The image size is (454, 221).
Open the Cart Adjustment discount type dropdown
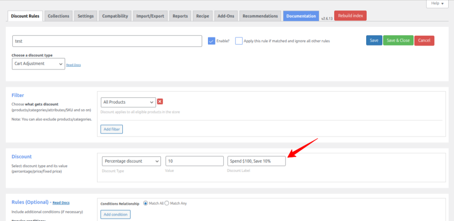point(39,64)
